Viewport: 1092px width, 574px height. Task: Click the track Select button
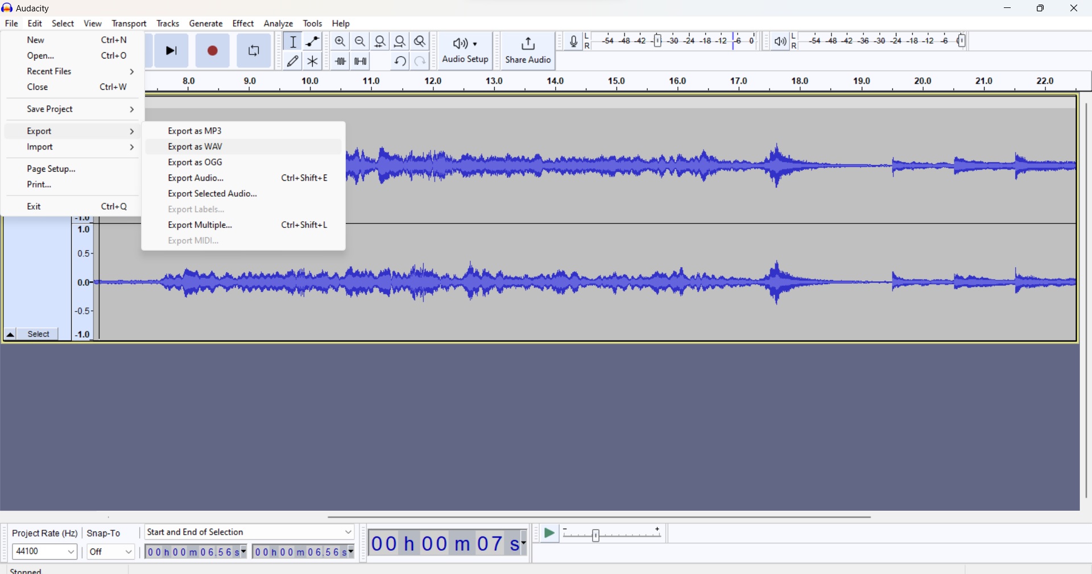39,335
